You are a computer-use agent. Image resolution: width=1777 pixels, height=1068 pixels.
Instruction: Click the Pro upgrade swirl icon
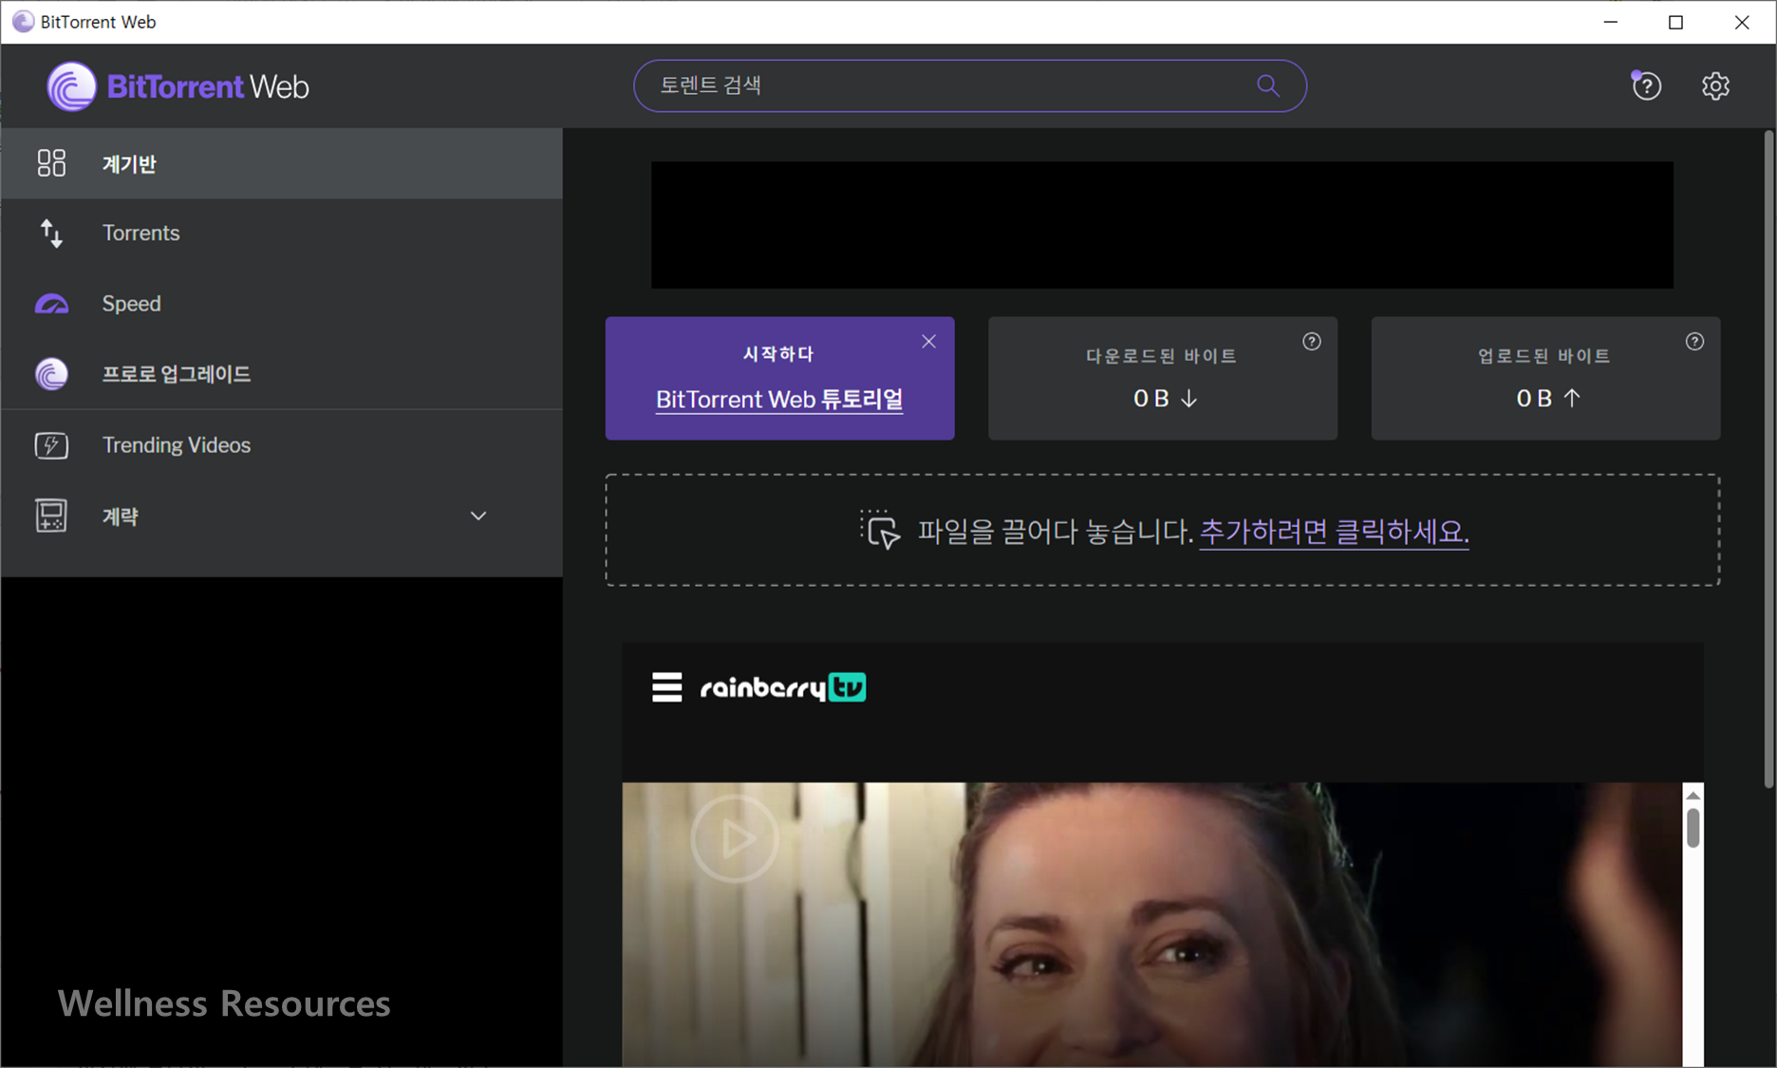pos(51,374)
